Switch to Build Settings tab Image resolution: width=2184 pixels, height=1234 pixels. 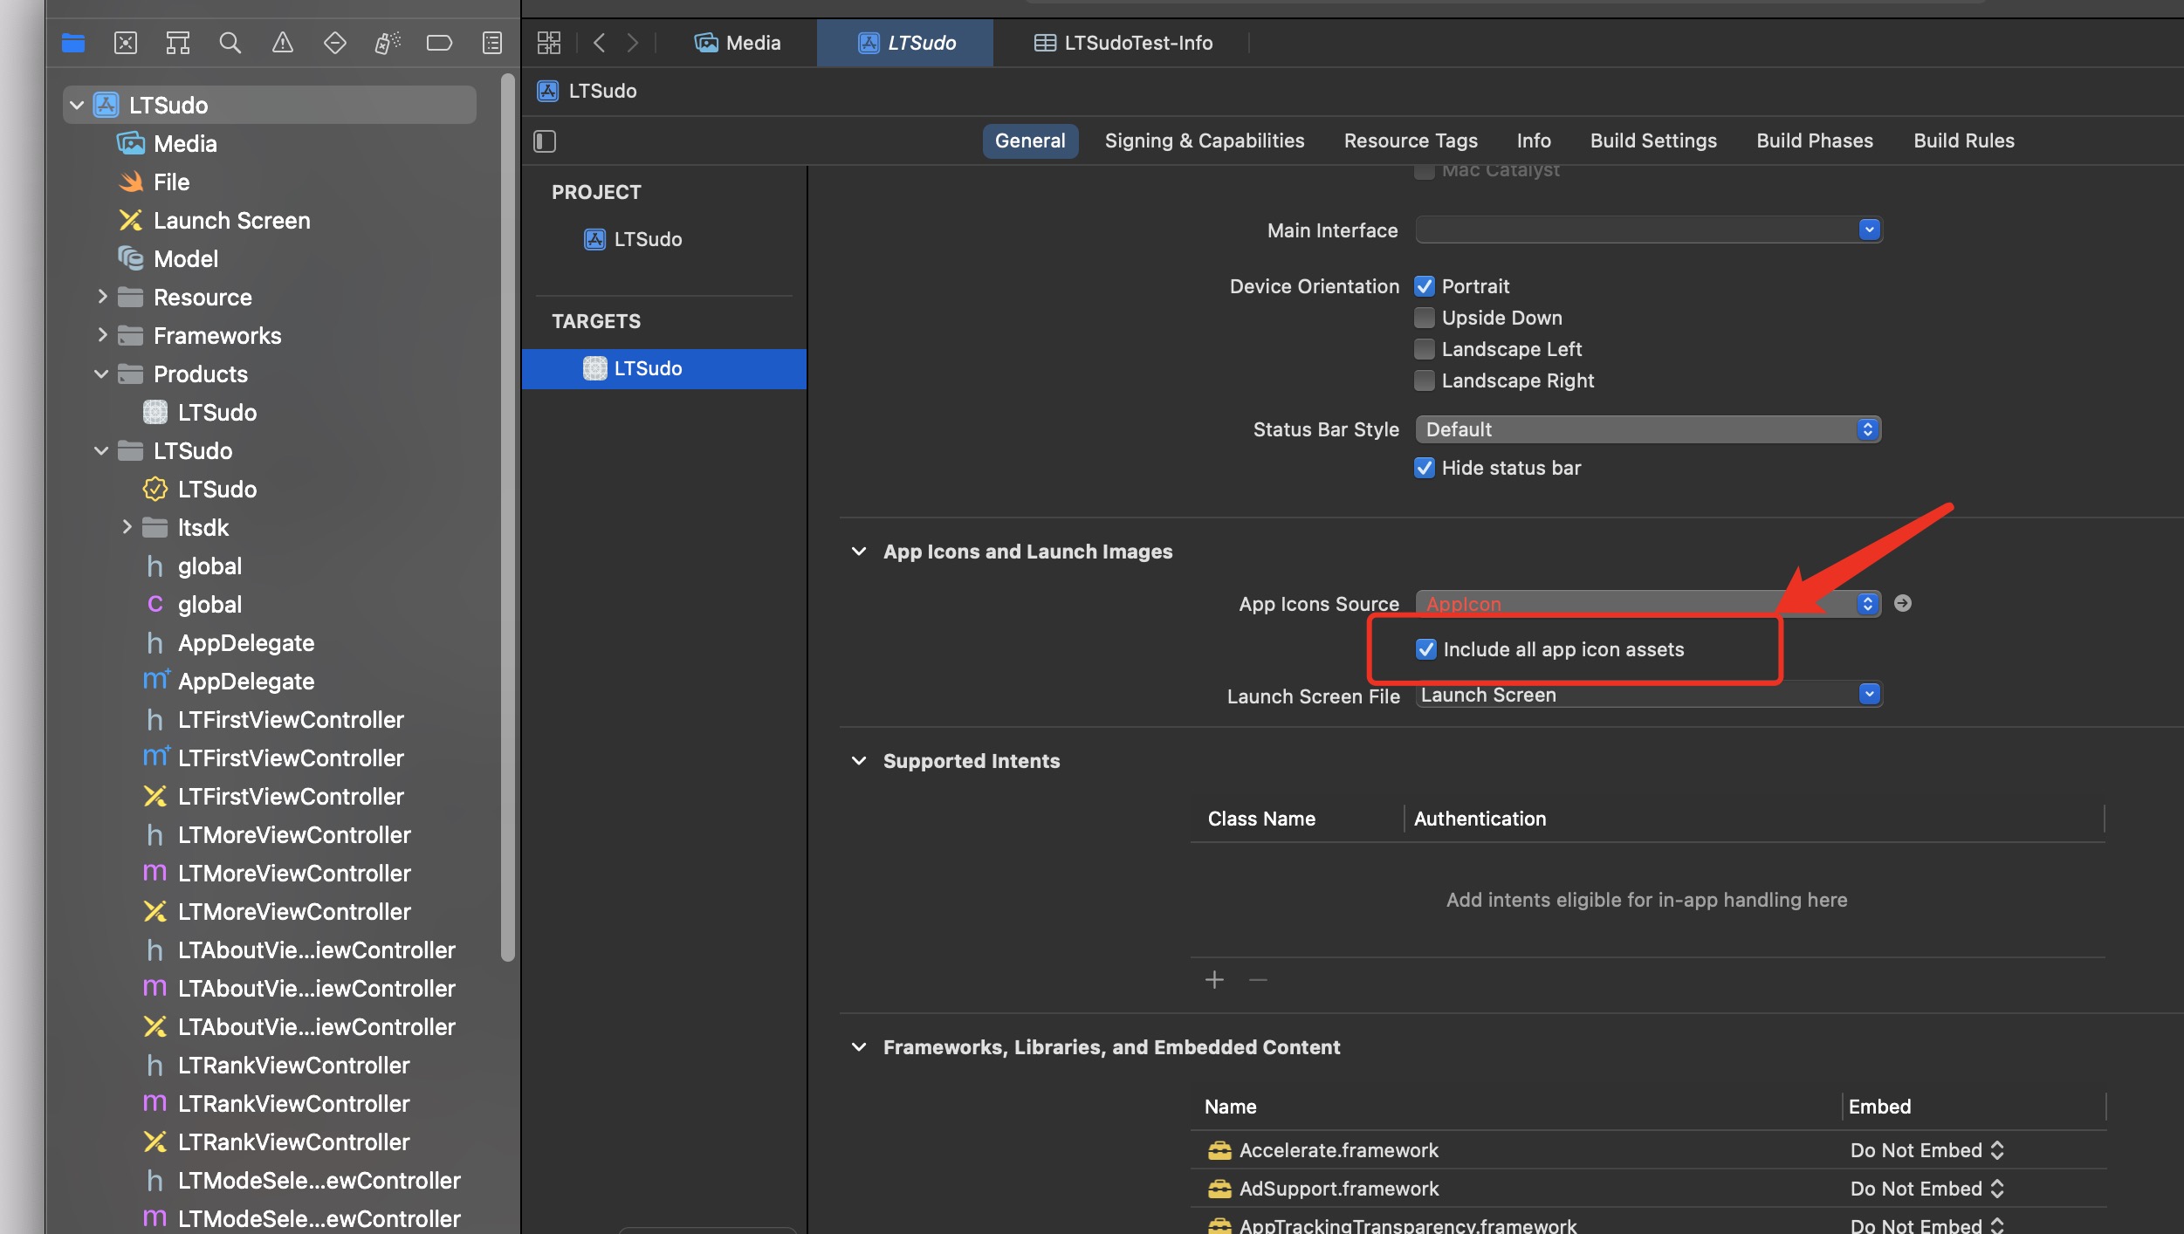point(1652,141)
